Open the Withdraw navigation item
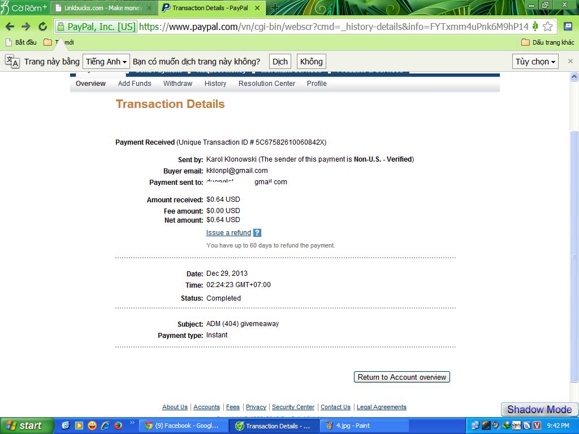 pos(178,84)
